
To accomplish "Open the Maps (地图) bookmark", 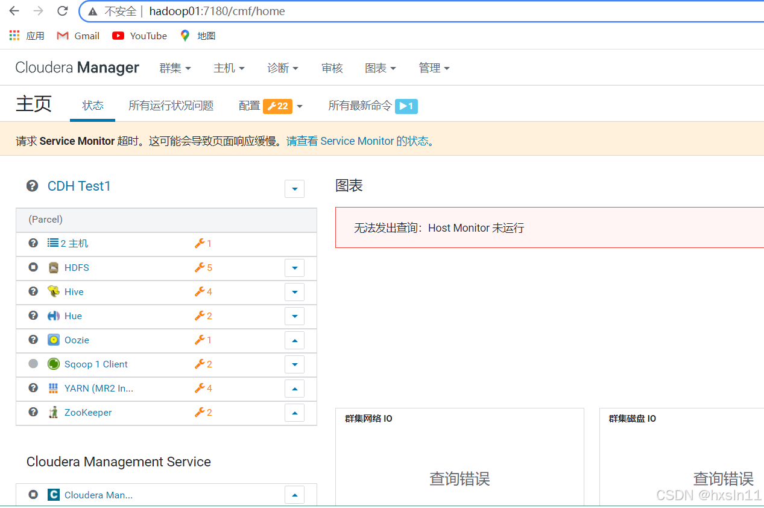I will coord(197,36).
